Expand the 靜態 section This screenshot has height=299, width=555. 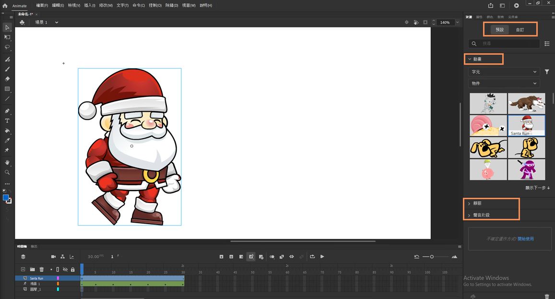click(x=469, y=203)
